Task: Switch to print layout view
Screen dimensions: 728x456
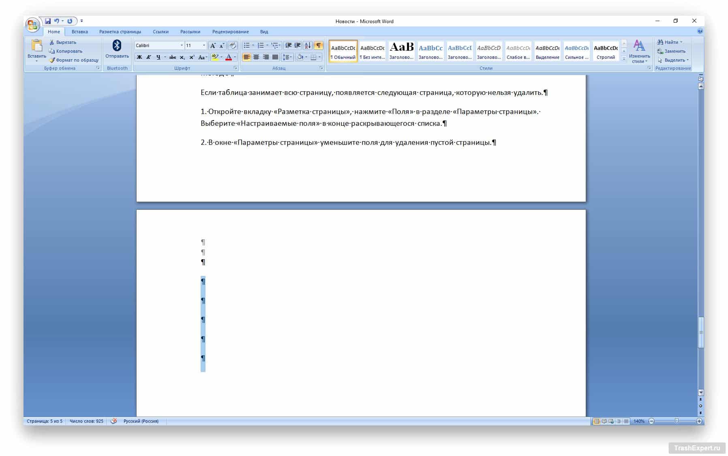Action: pos(596,422)
